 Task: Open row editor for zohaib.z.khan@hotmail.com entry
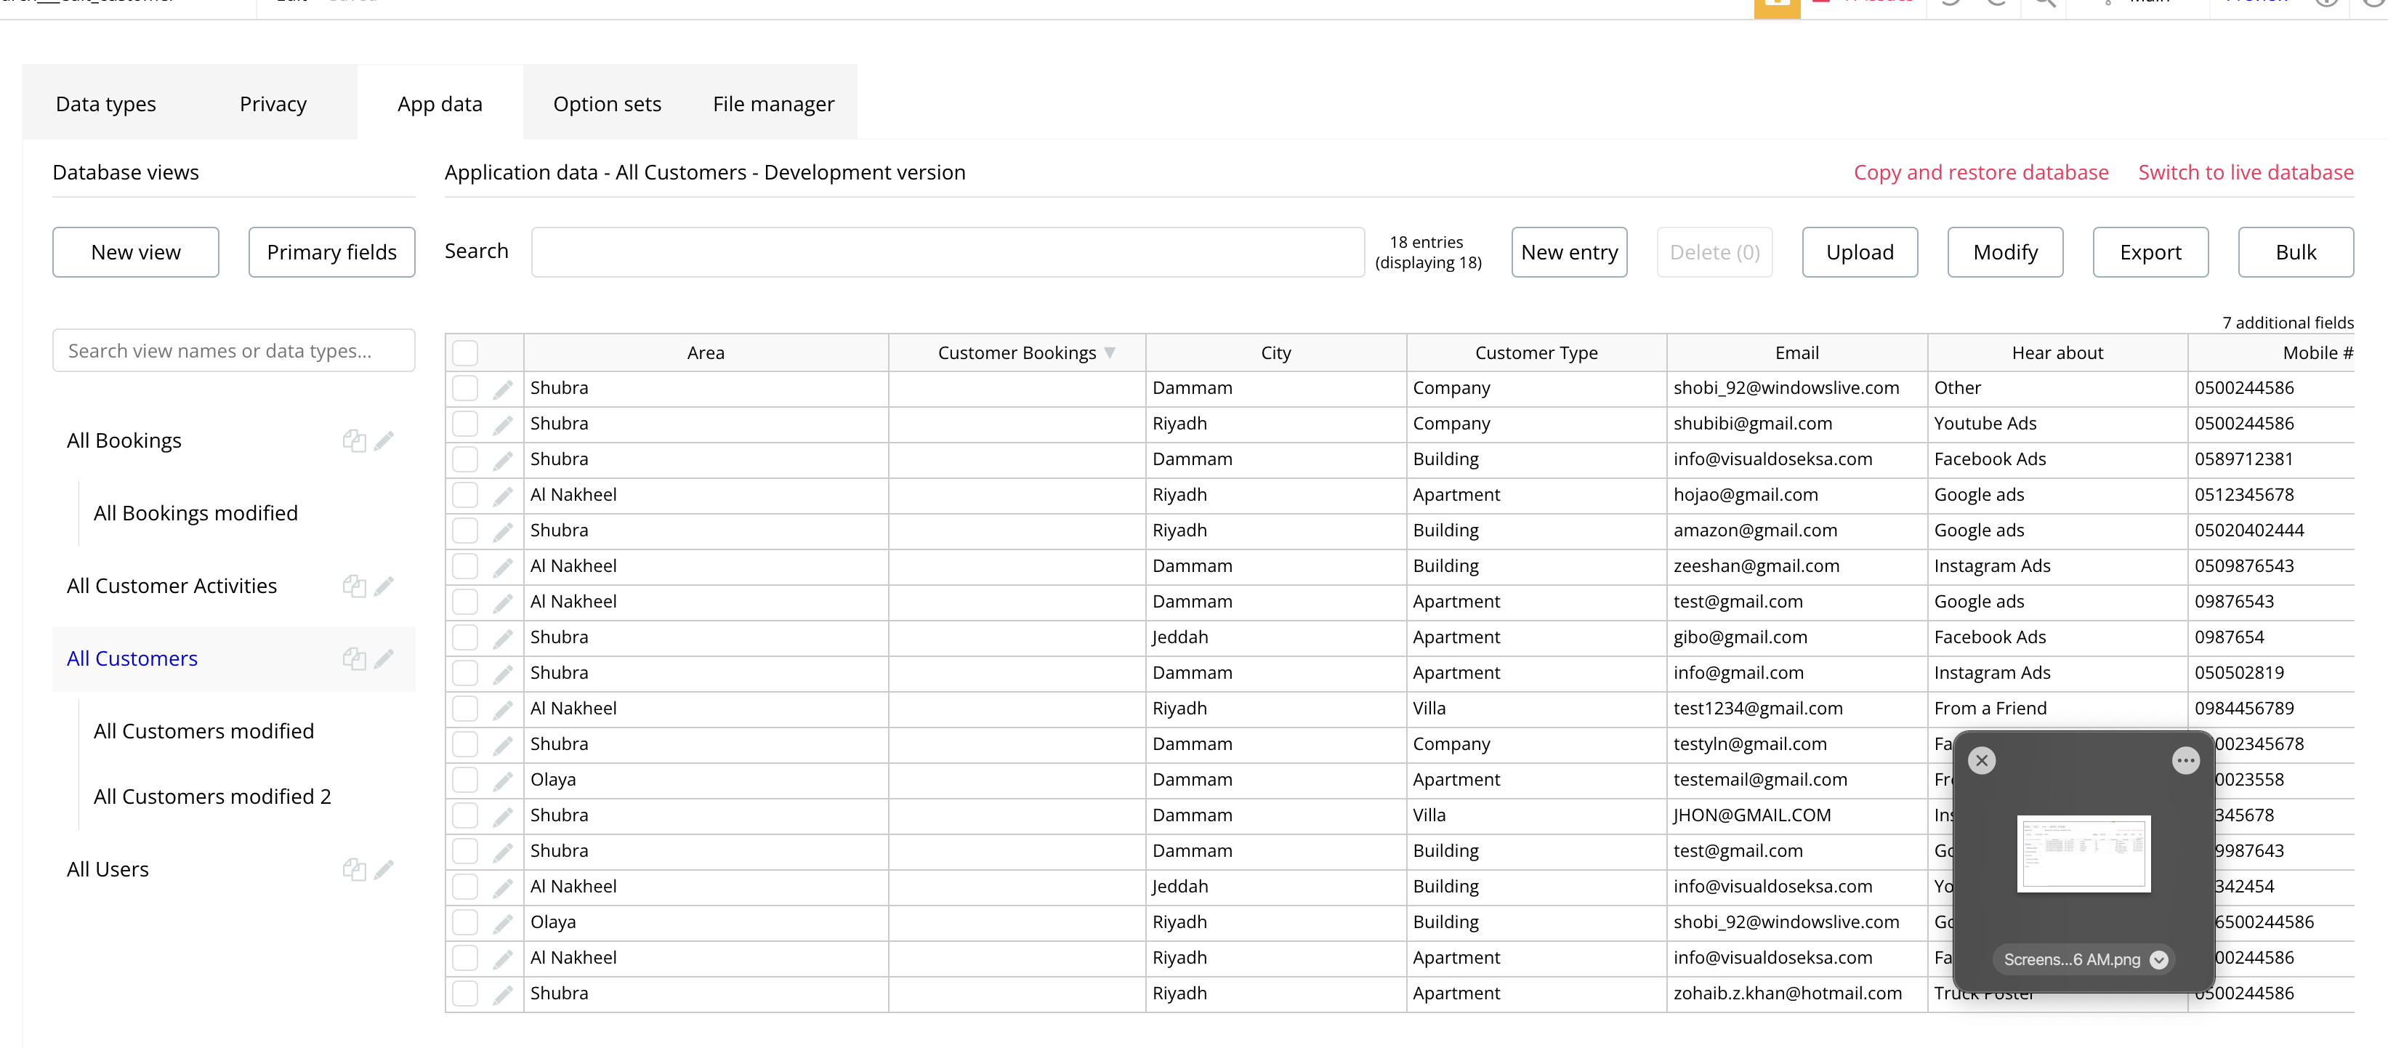click(502, 994)
